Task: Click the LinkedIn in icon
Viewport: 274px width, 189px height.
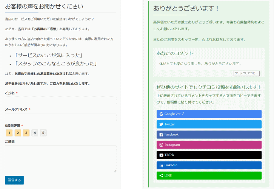Action: pos(161,165)
